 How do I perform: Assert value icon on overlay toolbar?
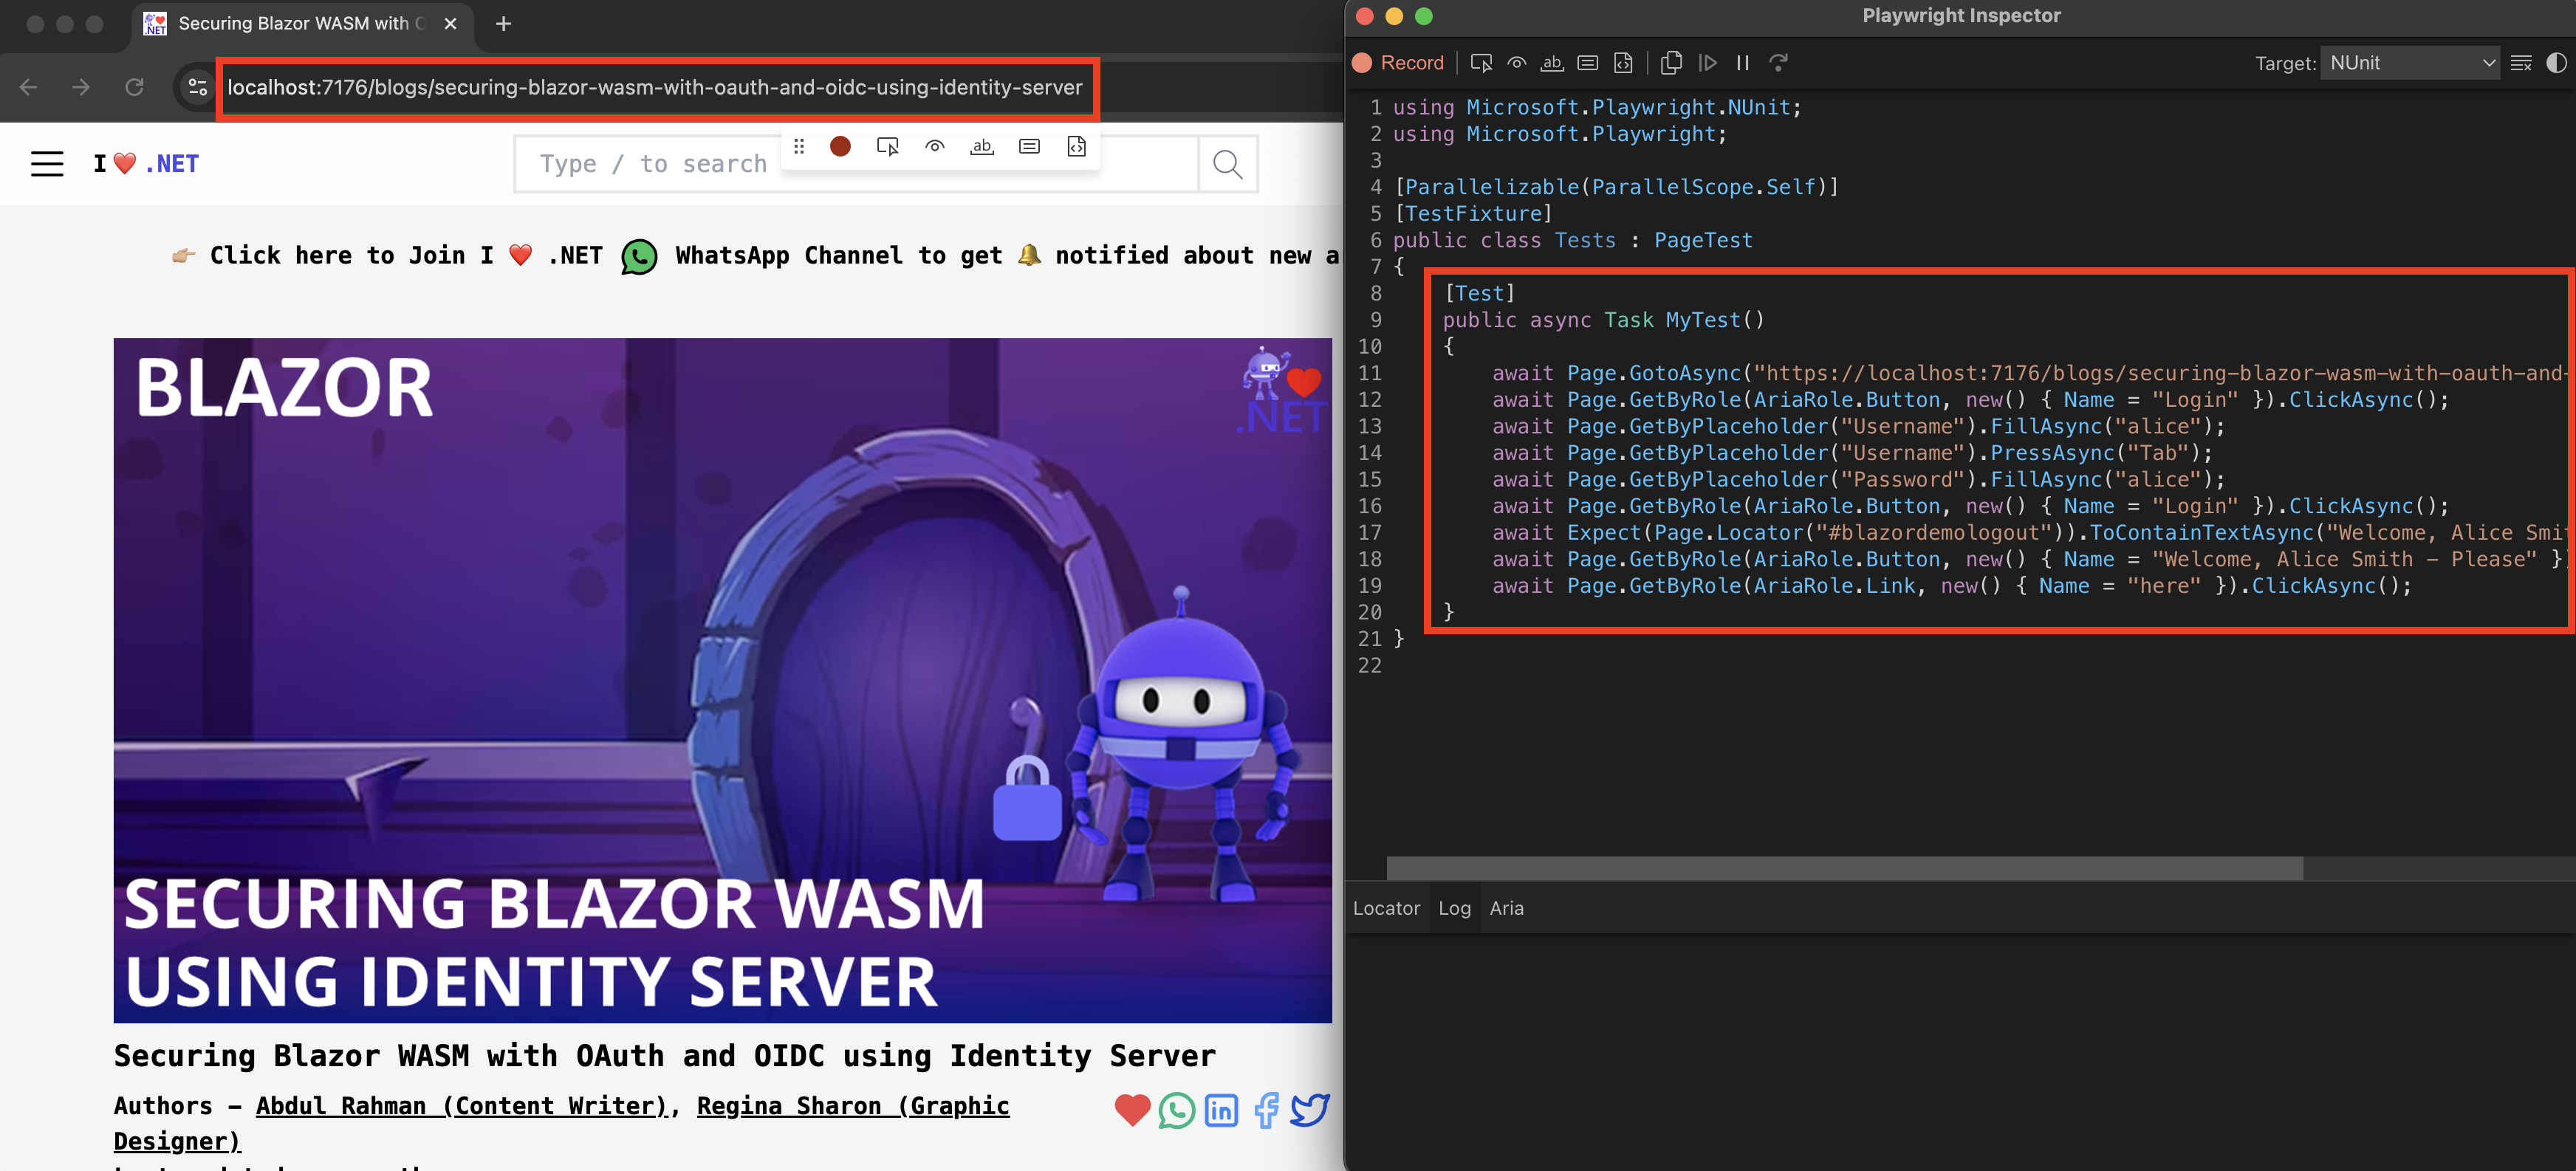[1029, 147]
